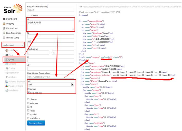
Task: Open Dashboard via its icon
Action: pos(4,19)
